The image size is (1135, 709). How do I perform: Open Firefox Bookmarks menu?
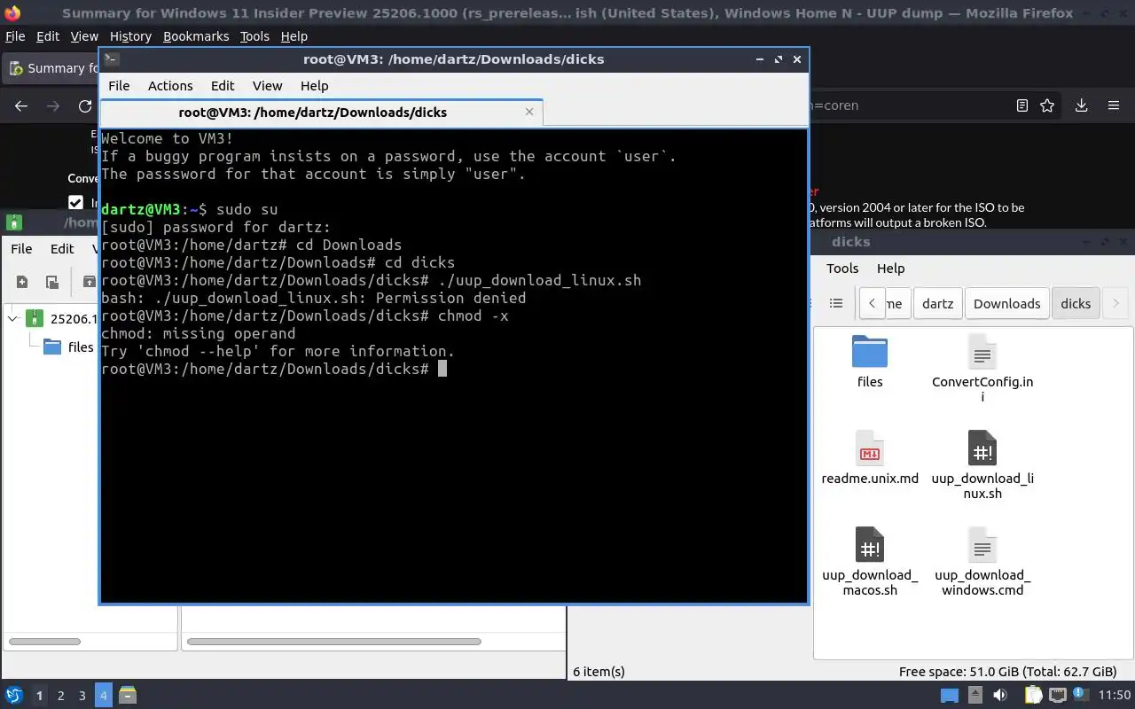pos(196,36)
